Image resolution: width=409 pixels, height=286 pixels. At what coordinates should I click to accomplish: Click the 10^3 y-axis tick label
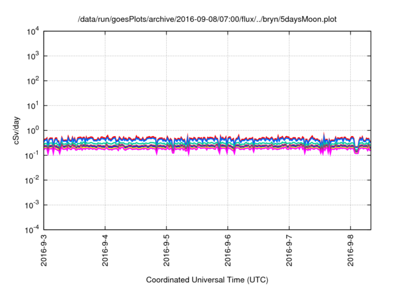33,56
